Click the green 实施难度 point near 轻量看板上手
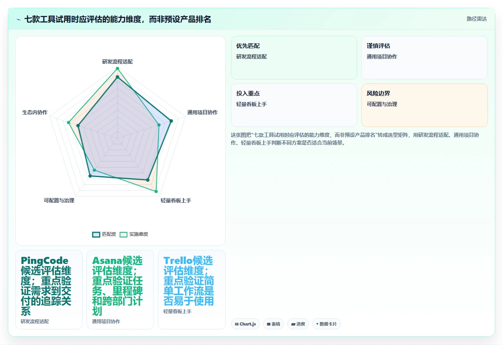 (x=156, y=191)
